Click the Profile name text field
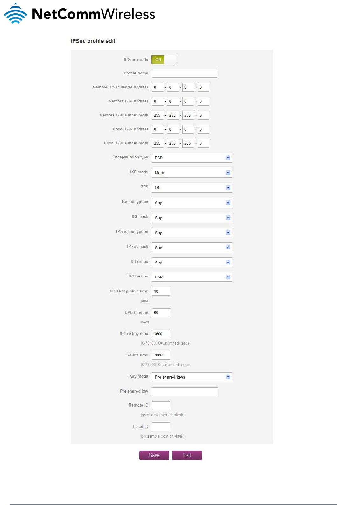 184,73
